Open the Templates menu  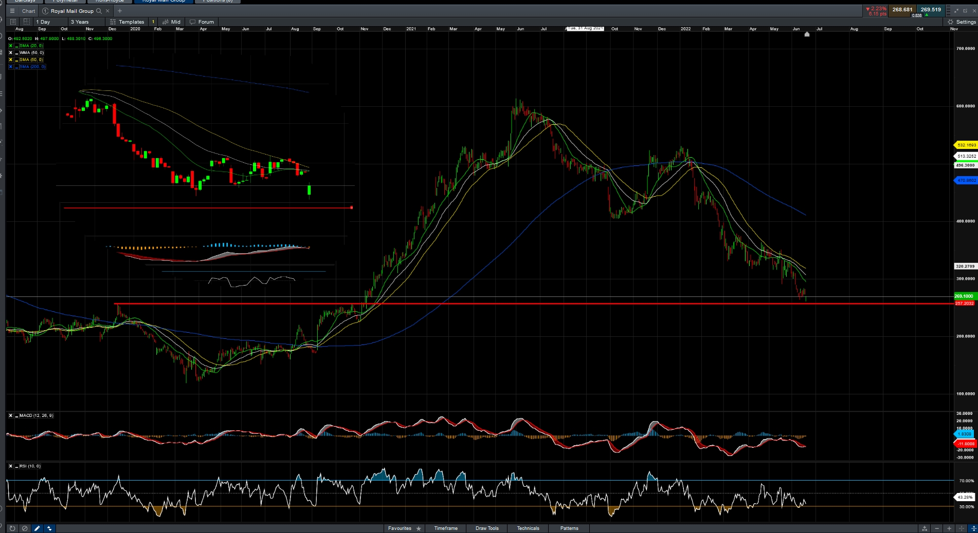click(x=127, y=22)
